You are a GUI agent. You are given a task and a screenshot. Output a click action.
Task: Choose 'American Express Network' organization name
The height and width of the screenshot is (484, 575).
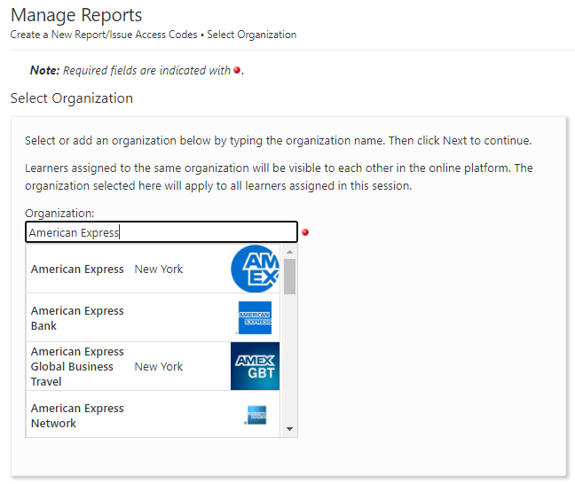click(77, 416)
